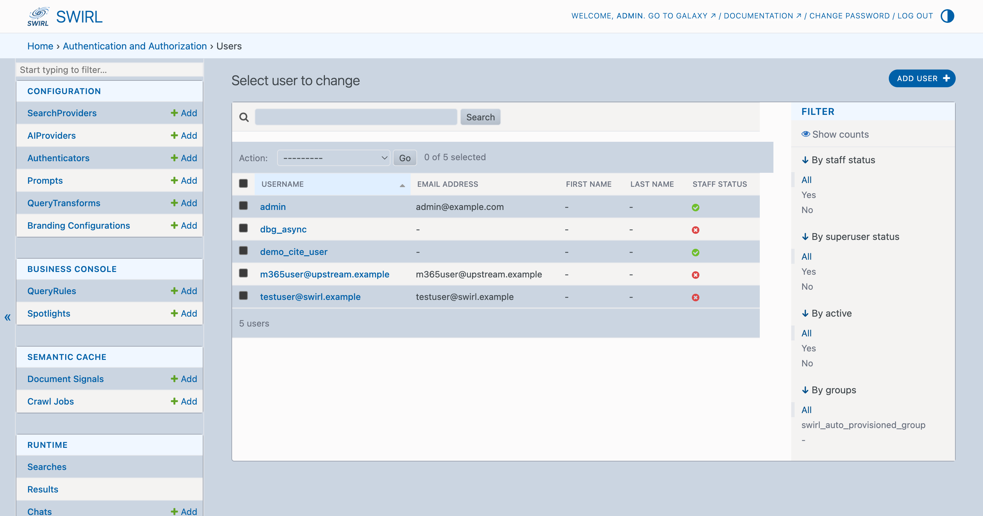Open the dbg_async user record
Viewport: 983px width, 516px height.
283,229
